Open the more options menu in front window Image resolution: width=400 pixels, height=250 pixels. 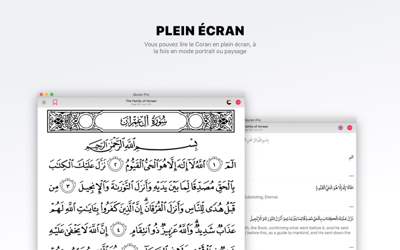point(238,102)
